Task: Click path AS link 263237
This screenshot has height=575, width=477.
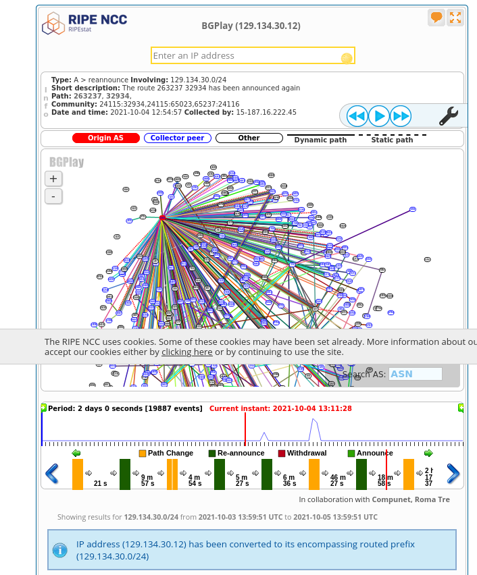Action: [88, 96]
